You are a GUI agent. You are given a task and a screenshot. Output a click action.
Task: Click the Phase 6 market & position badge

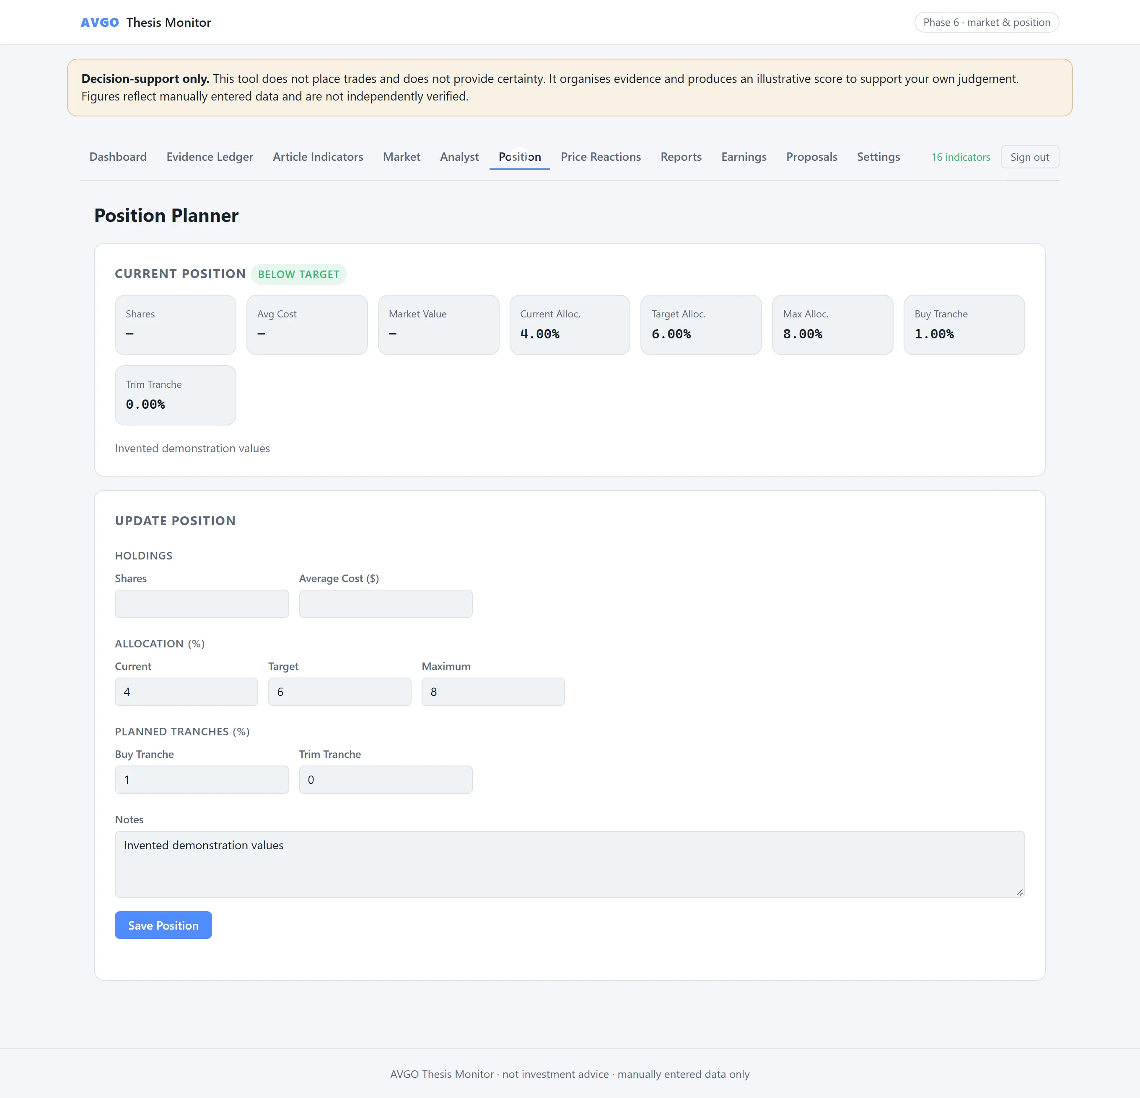click(x=987, y=22)
